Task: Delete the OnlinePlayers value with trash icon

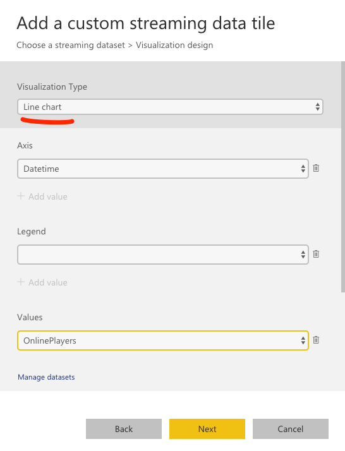Action: [x=316, y=340]
